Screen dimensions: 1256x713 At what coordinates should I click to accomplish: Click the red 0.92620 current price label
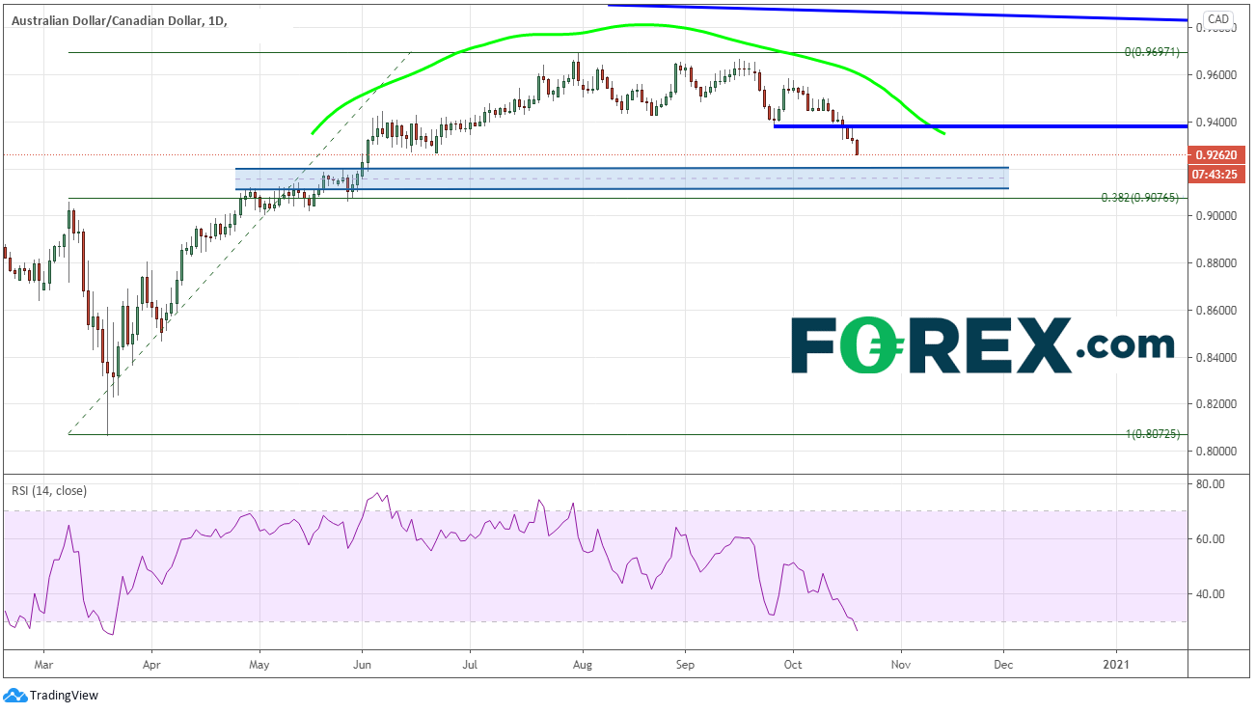(1218, 154)
